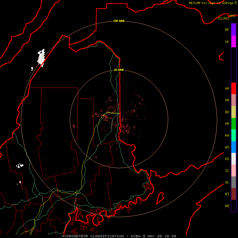Screen dimensions: 238x238
Task: Click the HR green legend swatch
Action: (234, 124)
